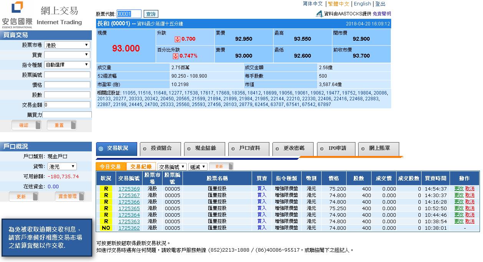Click the AASTOCKS provider logo icon
Viewport: 483px width, 262px height.
point(319,14)
